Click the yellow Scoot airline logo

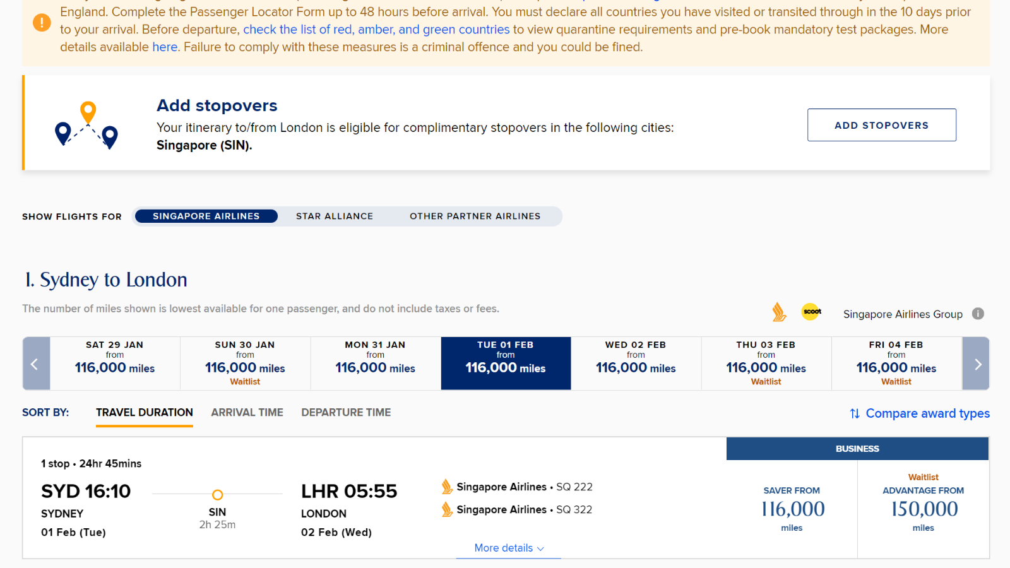click(x=812, y=312)
